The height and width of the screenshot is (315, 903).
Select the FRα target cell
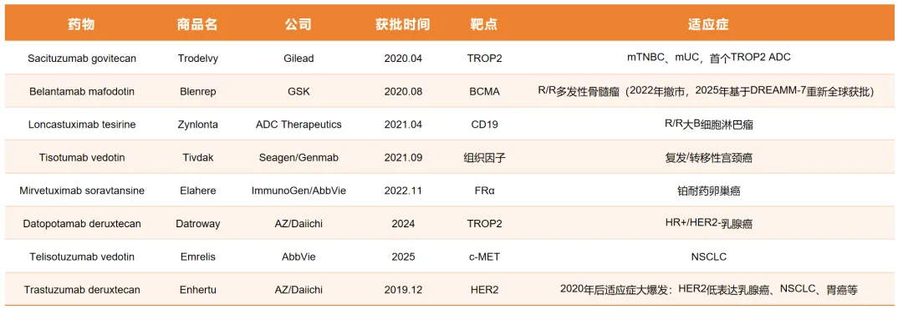(x=484, y=191)
